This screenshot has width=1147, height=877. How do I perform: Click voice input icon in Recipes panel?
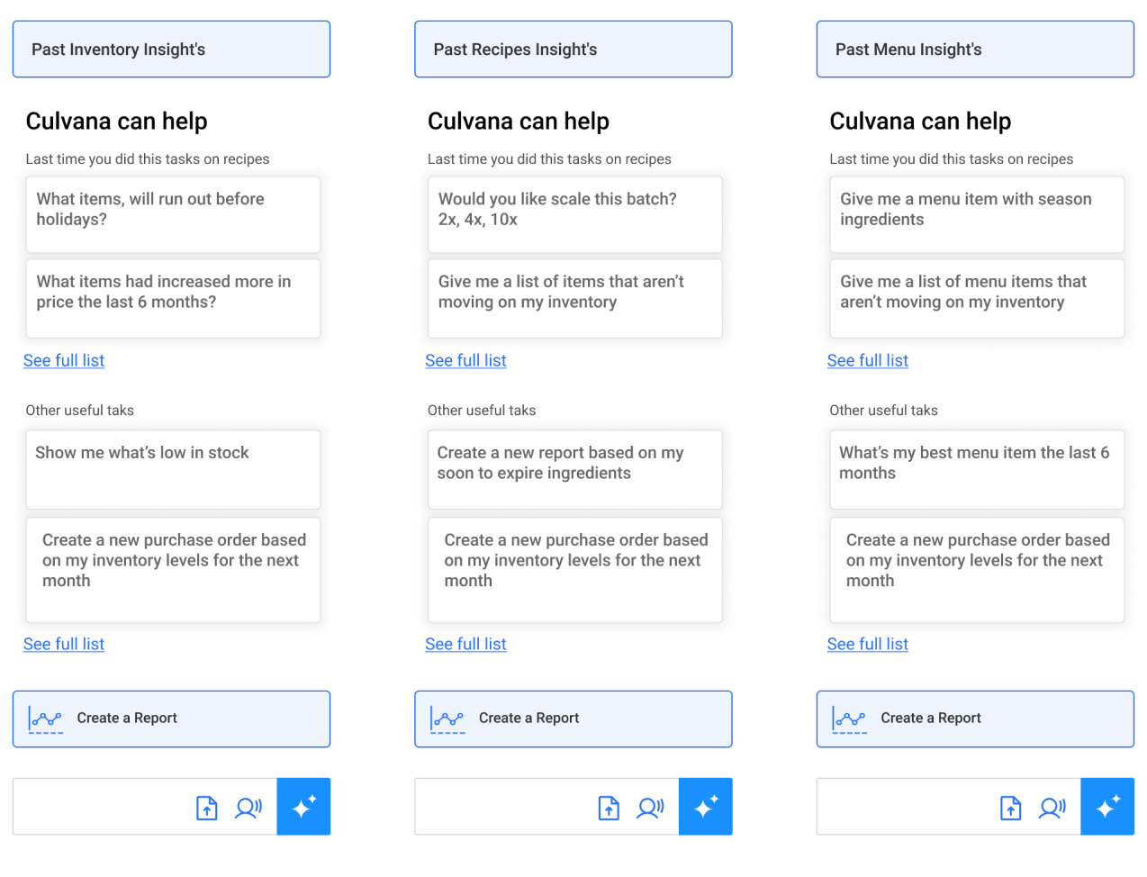point(650,808)
